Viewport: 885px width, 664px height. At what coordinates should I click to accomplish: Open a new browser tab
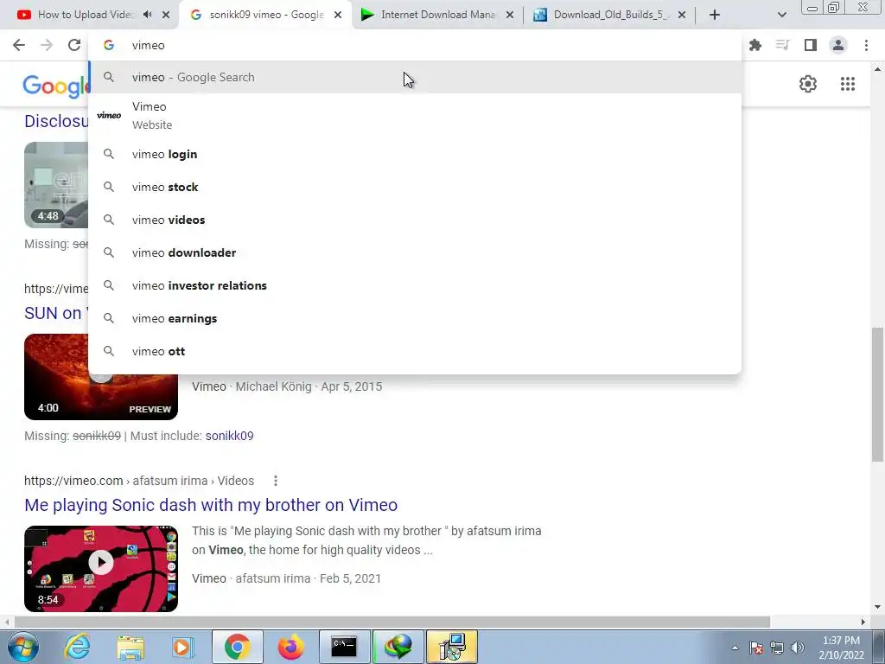click(x=715, y=15)
